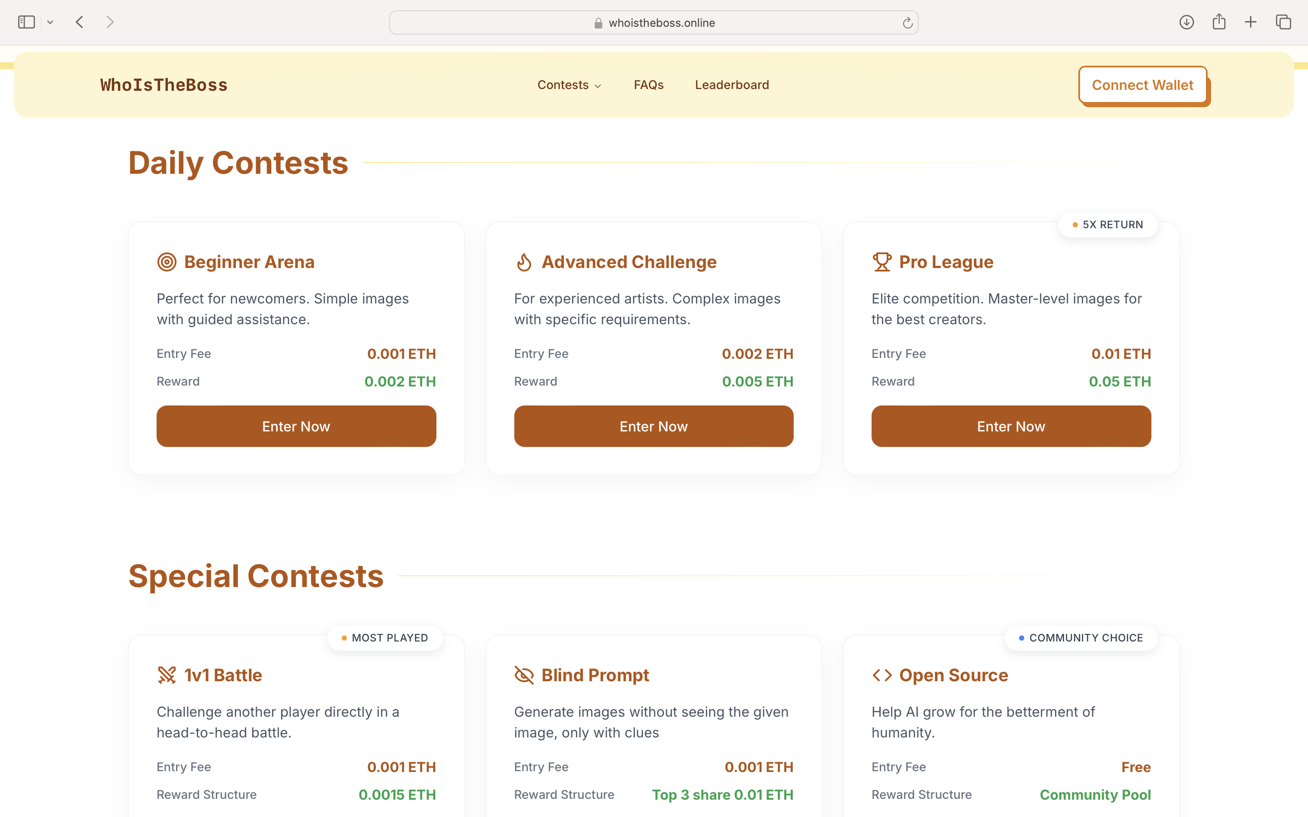This screenshot has width=1308, height=817.
Task: Click the Advanced Challenge flame icon
Action: tap(524, 262)
